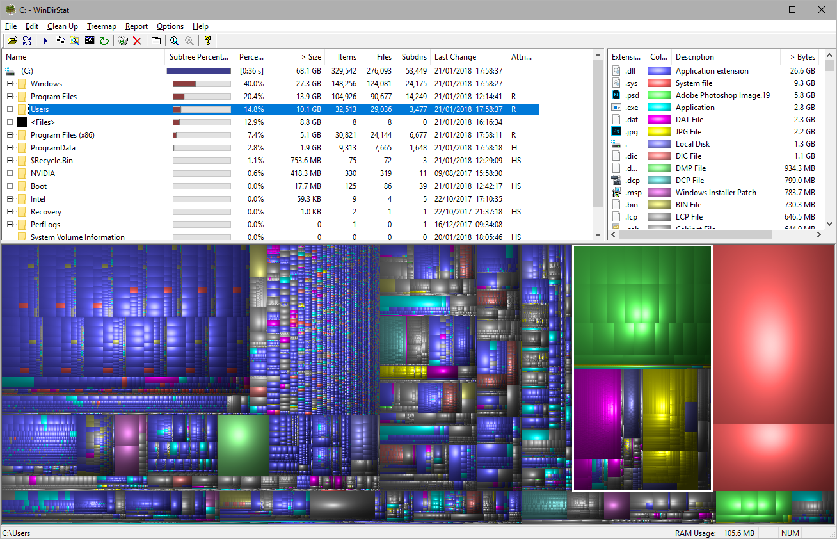Select the Intel folder row

coord(271,199)
